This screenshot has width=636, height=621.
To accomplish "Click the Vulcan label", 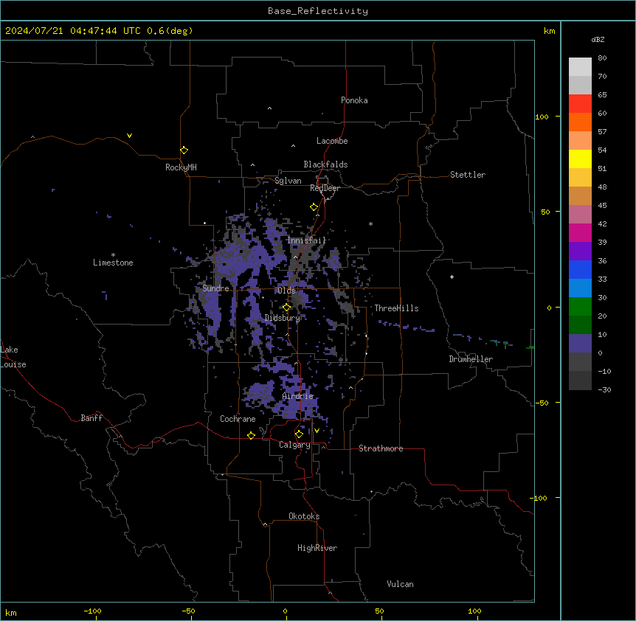I will tap(400, 584).
